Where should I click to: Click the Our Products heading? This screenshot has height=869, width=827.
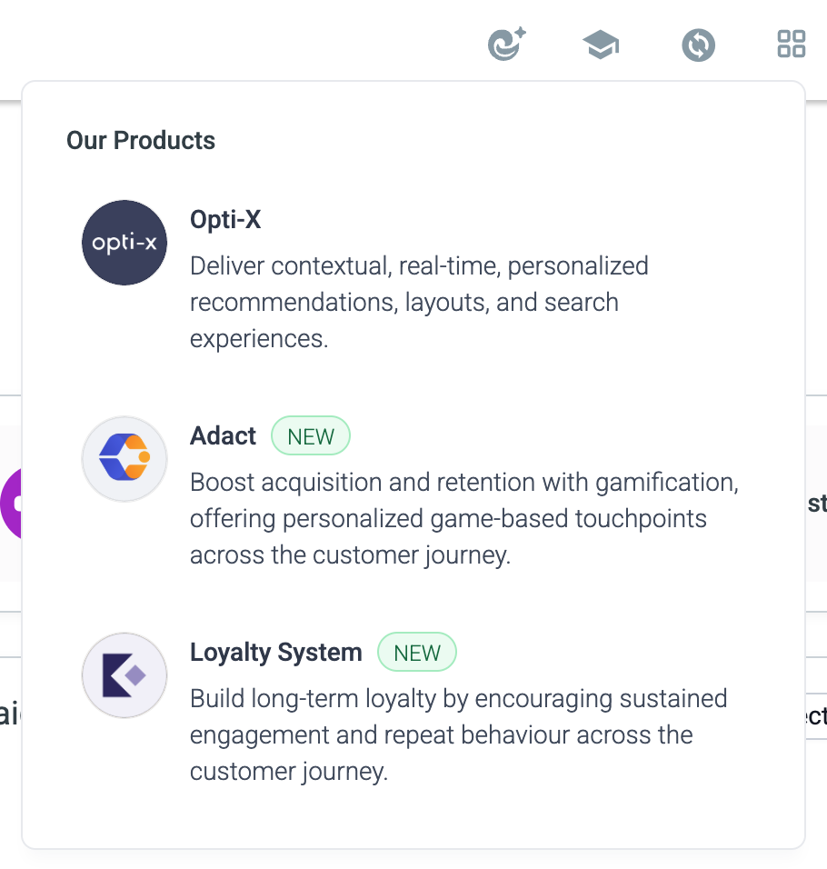(x=141, y=140)
